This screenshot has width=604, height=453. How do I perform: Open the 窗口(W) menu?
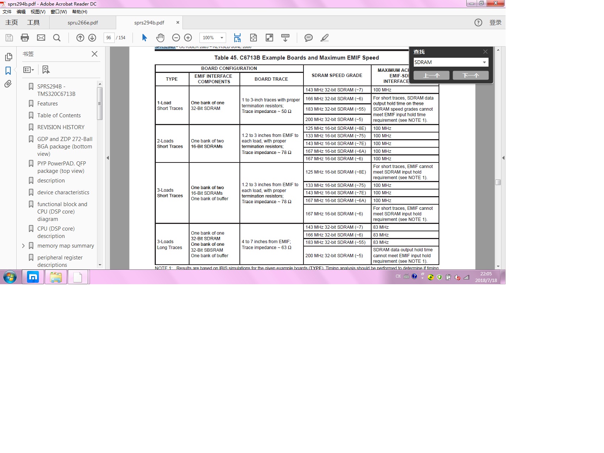[x=59, y=12]
